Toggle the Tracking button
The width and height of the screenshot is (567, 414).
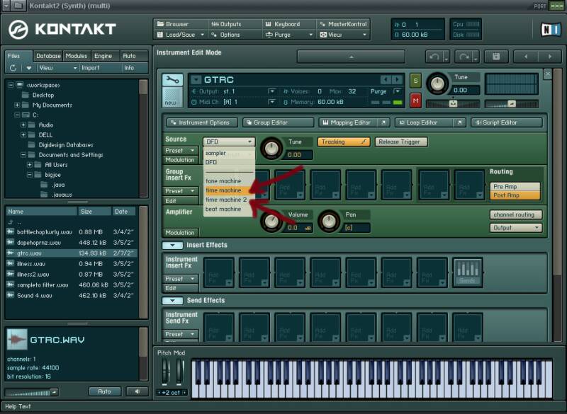click(344, 142)
